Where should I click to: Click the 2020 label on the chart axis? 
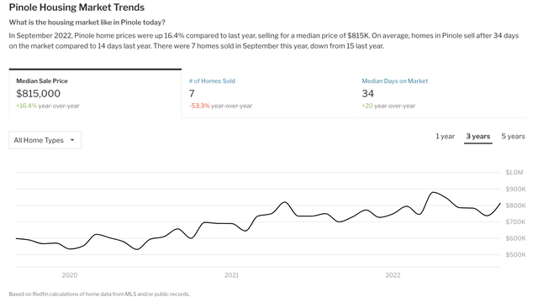pyautogui.click(x=70, y=275)
